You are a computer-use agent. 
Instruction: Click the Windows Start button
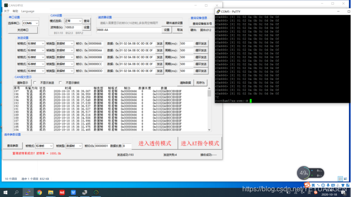(x=5, y=192)
